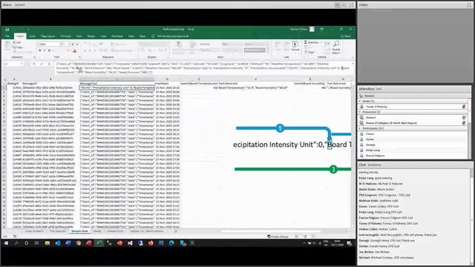Viewport: 475px width, 267px height.
Task: Select the Text Samples sheet tab
Action: (58, 231)
